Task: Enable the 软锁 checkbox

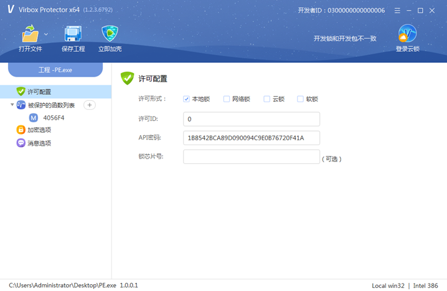Action: click(x=300, y=99)
